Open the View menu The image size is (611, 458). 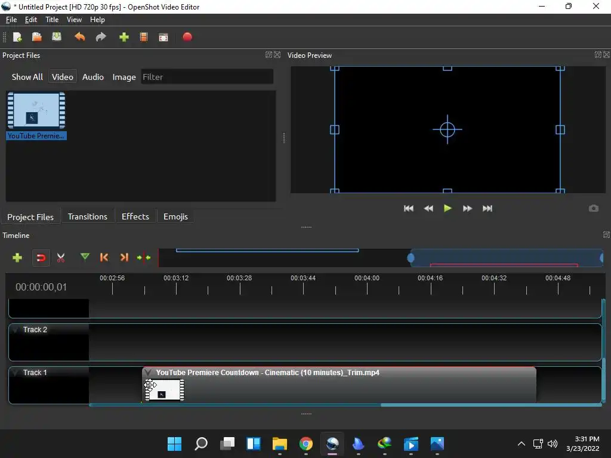[74, 20]
